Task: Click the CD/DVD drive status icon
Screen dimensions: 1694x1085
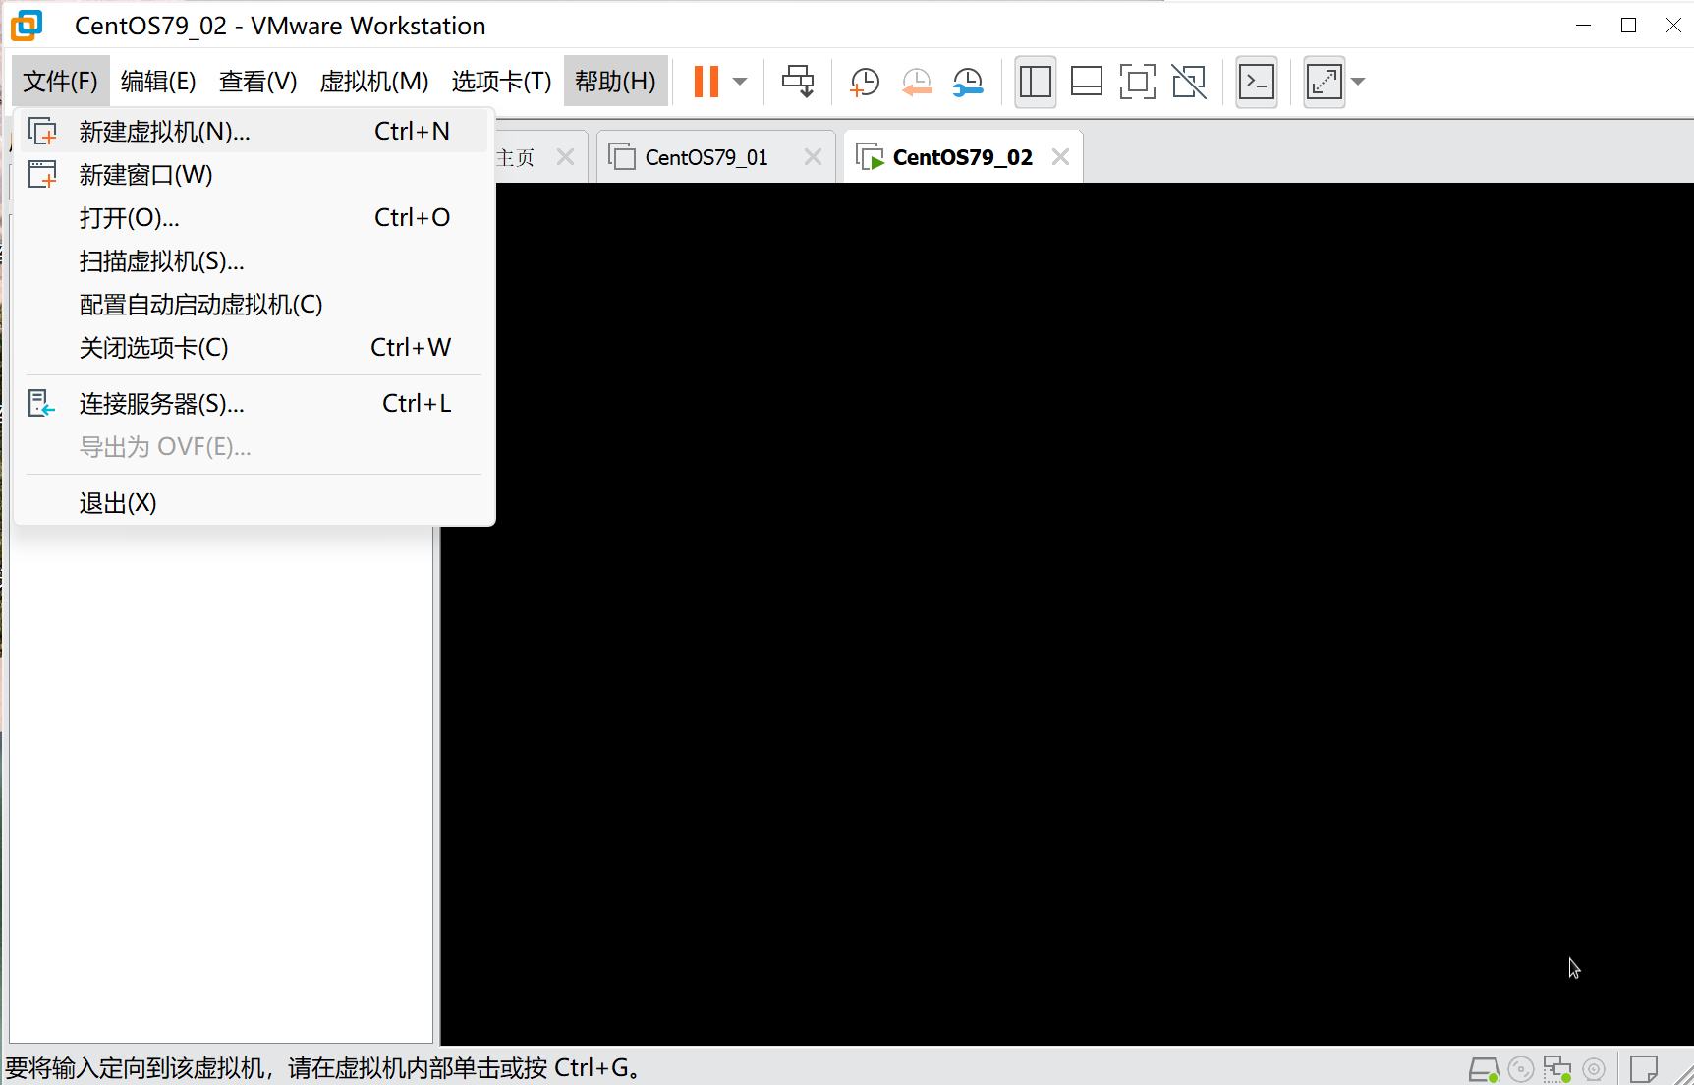Action: coord(1520,1069)
